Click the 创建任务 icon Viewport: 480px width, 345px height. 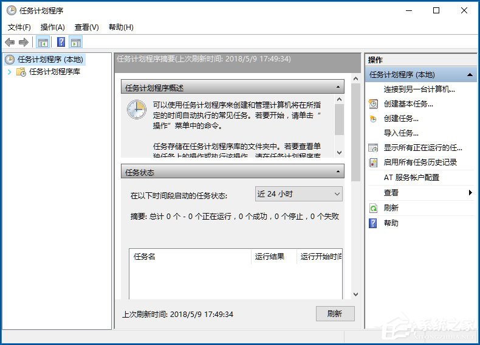click(373, 119)
